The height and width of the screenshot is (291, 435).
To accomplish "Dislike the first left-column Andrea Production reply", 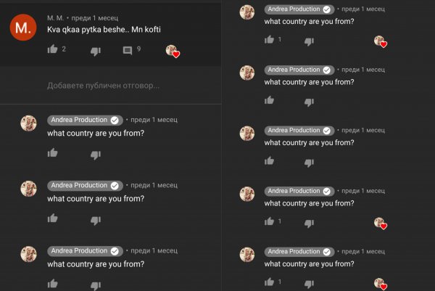I will click(96, 155).
